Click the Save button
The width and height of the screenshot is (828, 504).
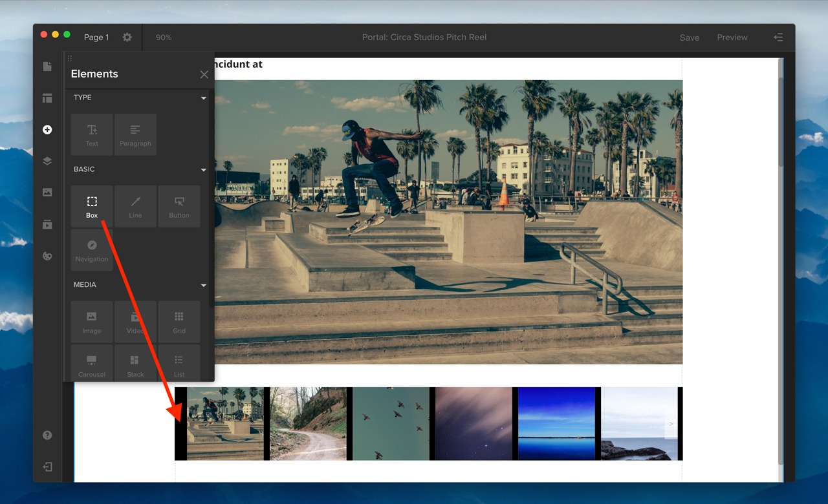690,37
